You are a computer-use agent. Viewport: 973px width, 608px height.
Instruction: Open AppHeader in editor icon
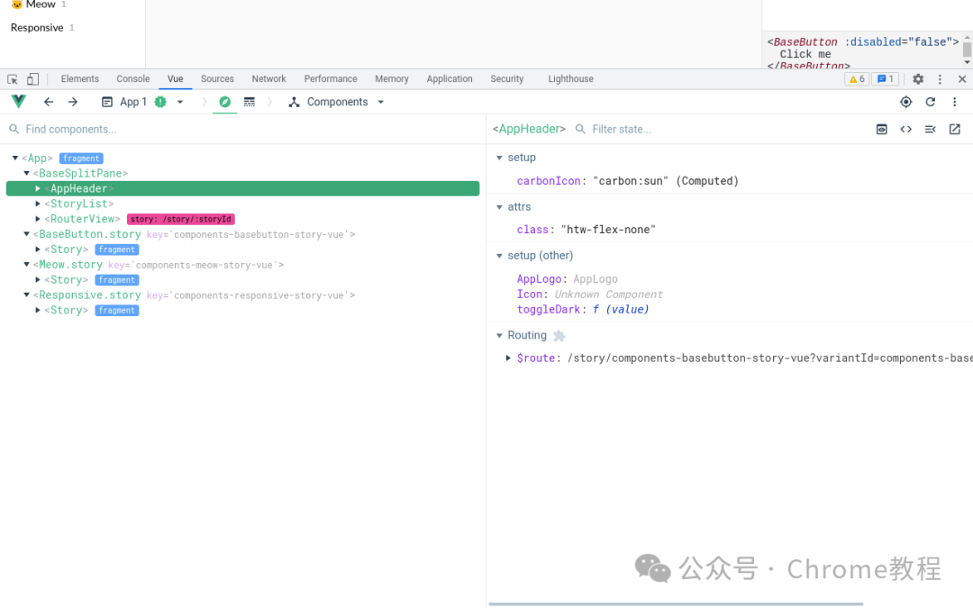[x=954, y=129]
